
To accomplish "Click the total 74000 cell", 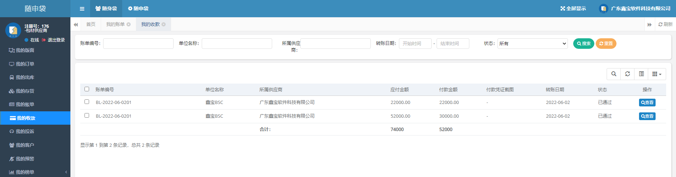I will coord(397,129).
